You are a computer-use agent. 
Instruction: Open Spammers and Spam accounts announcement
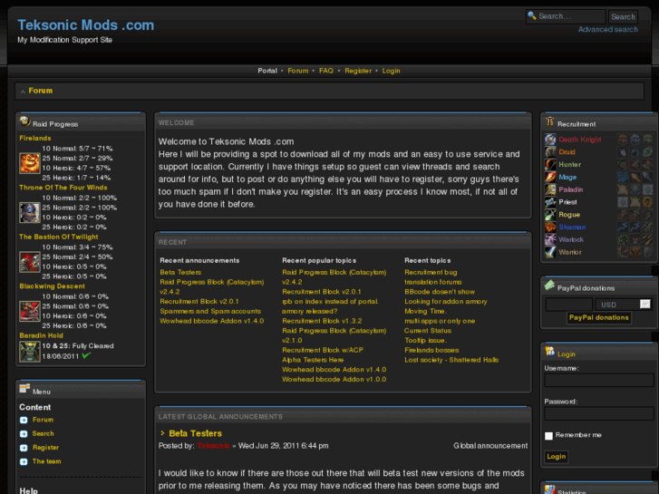pos(210,311)
